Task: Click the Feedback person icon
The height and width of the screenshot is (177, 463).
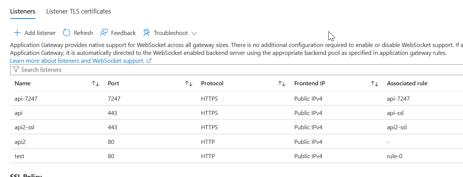Action: 104,33
